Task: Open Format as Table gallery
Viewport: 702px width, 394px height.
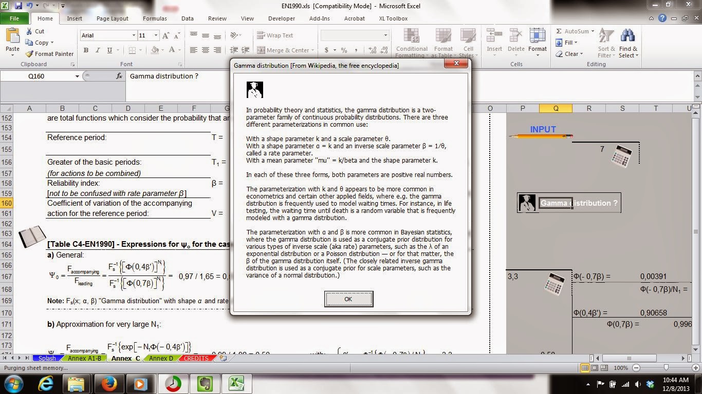Action: click(444, 43)
